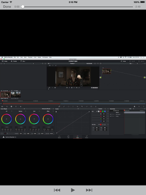Reset the Gain color wheel
The image size is (146, 195).
point(39,111)
